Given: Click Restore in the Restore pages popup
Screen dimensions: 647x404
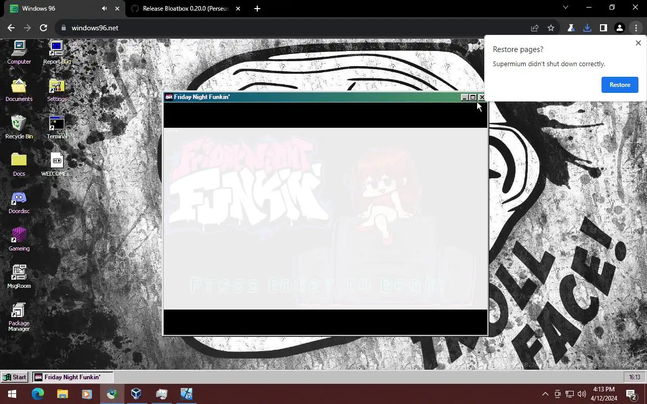Looking at the screenshot, I should [x=620, y=85].
